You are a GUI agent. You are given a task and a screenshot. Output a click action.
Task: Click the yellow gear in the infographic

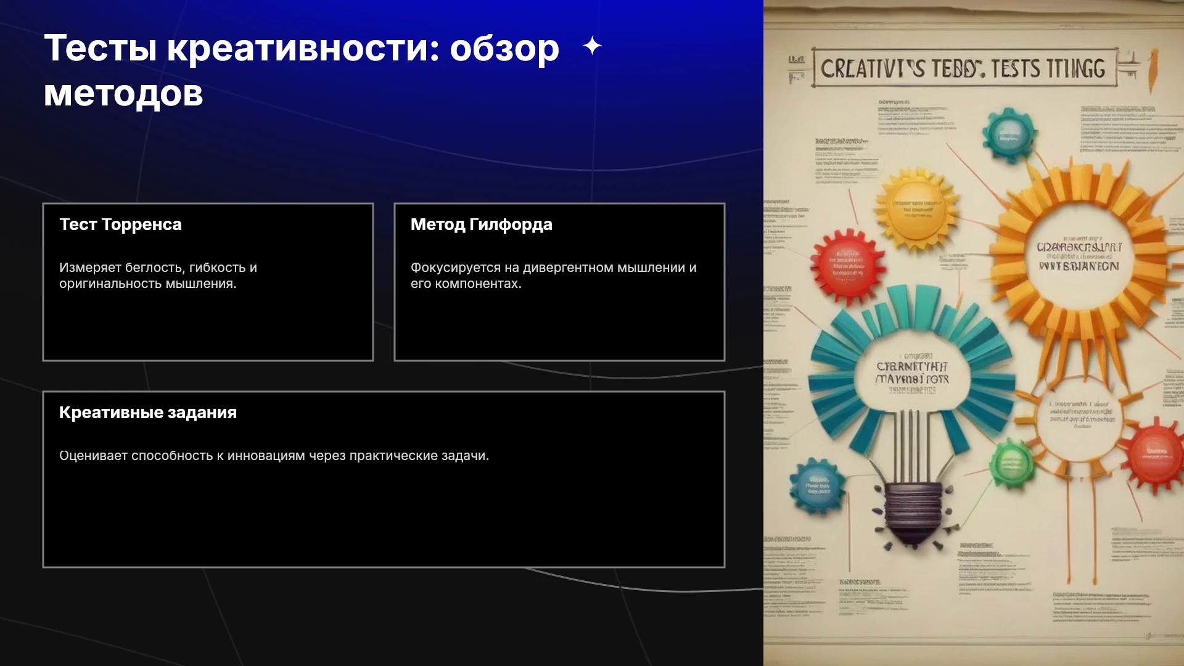[x=918, y=207]
